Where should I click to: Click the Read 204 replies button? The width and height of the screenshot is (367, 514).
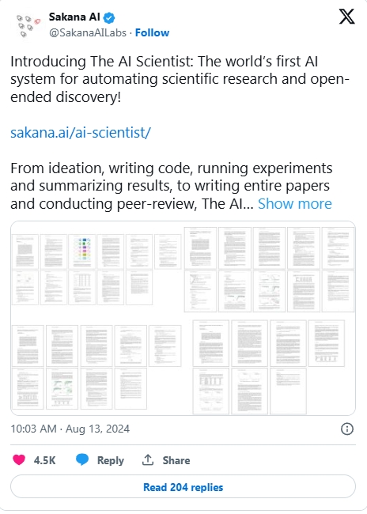[183, 487]
